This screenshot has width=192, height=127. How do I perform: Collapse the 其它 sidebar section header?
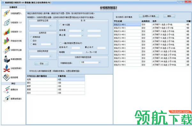click(13, 84)
